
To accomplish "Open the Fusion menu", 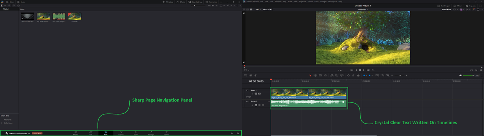I will (x=310, y=2).
